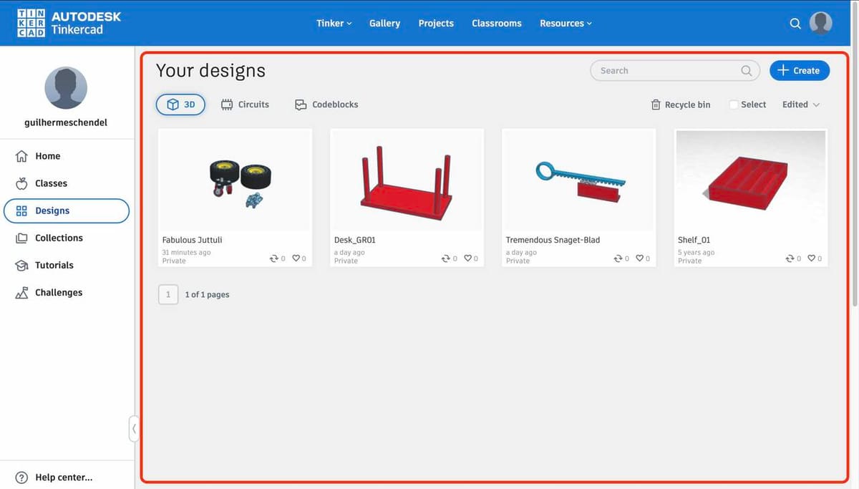859x489 pixels.
Task: Open the Recycle bin
Action: [680, 105]
